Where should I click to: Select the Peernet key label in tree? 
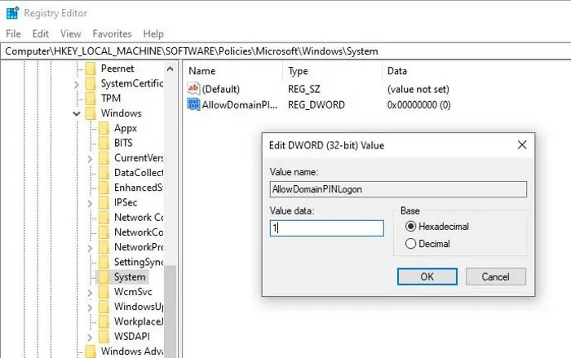pyautogui.click(x=117, y=69)
